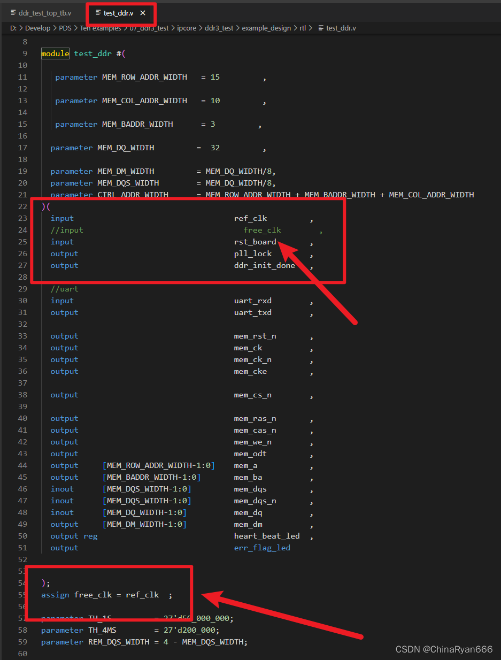Click MEM_BADDR_WIDTH parameter on line 15

137,124
